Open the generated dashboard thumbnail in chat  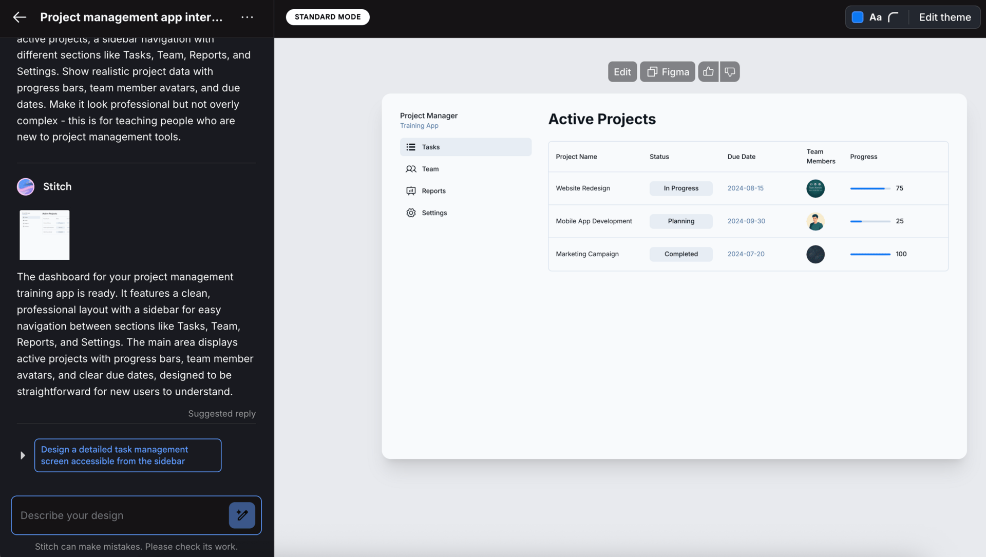pyautogui.click(x=44, y=235)
